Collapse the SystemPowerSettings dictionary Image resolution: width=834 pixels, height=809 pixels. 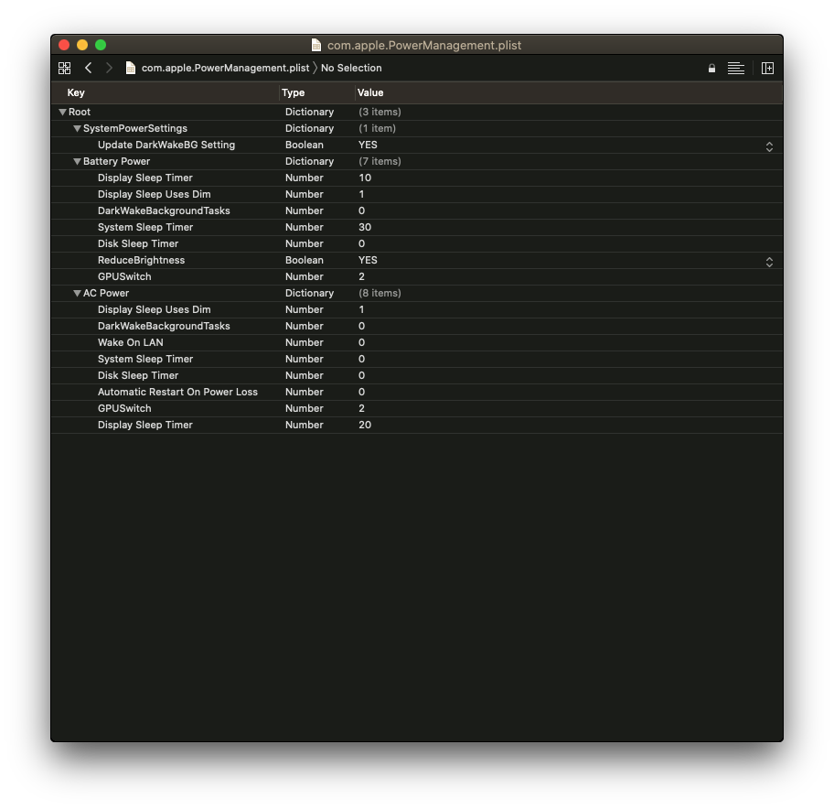[x=77, y=129]
